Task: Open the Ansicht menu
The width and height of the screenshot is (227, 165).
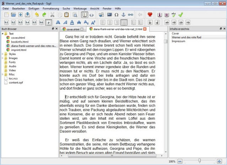Action: point(95,9)
